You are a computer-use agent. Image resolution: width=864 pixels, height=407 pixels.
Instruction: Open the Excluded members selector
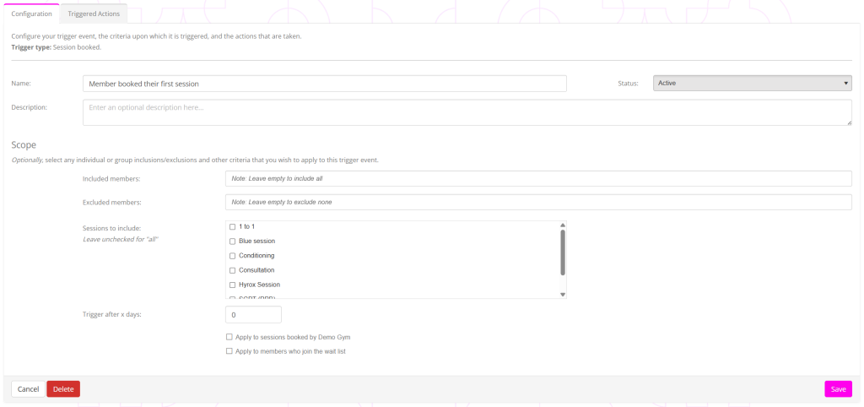point(538,202)
